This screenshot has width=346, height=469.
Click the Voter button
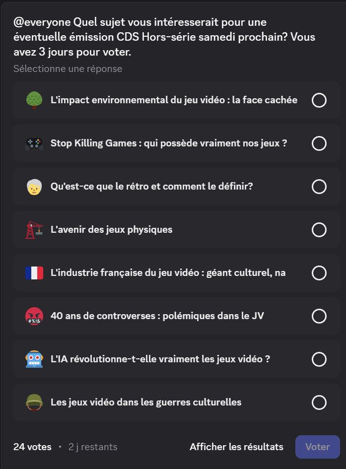coord(318,447)
